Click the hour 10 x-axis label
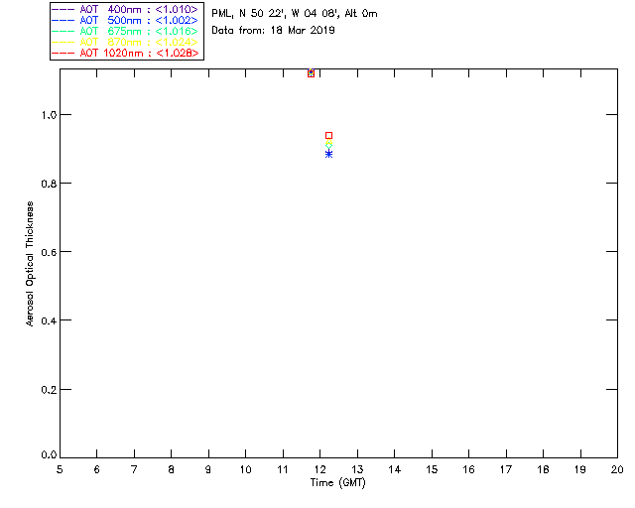 tap(245, 469)
